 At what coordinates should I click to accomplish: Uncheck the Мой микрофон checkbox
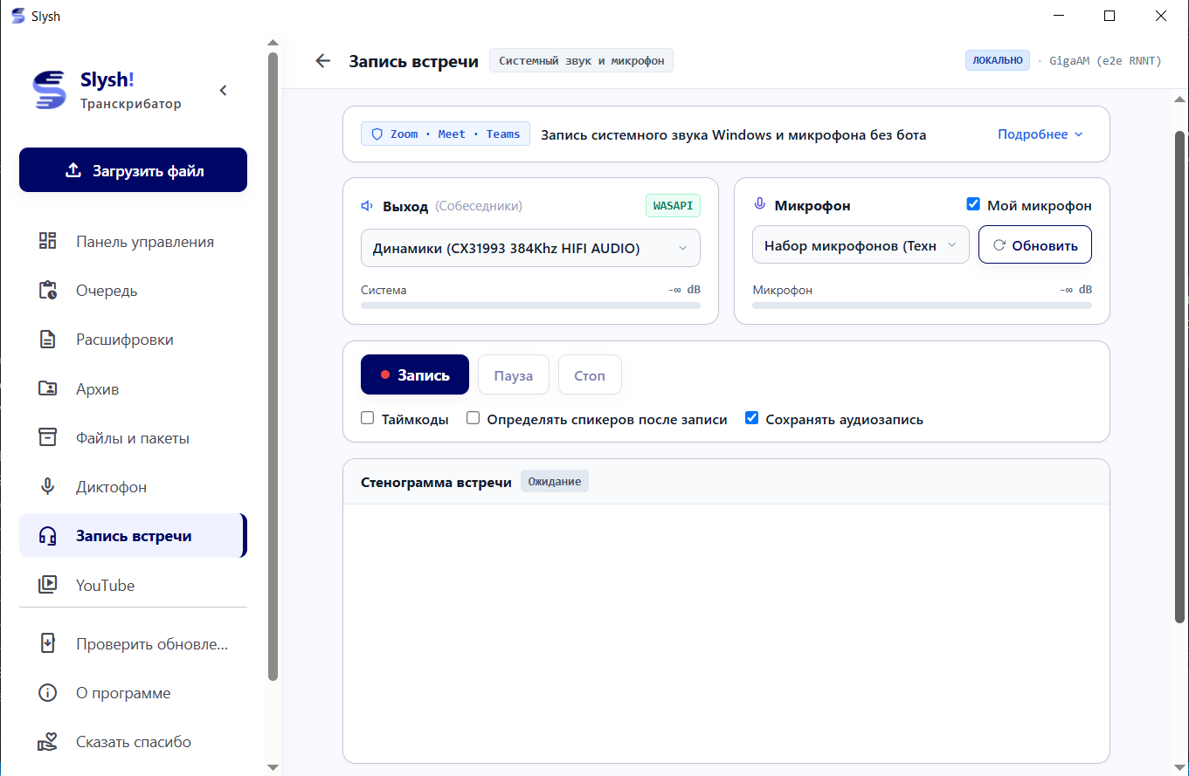[x=973, y=204]
